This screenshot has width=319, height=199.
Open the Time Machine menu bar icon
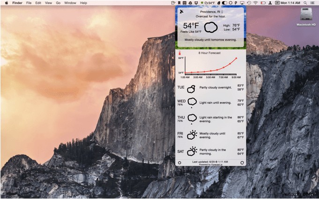tap(249, 3)
